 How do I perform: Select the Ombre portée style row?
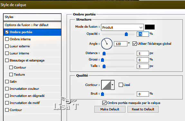[x=32, y=32]
